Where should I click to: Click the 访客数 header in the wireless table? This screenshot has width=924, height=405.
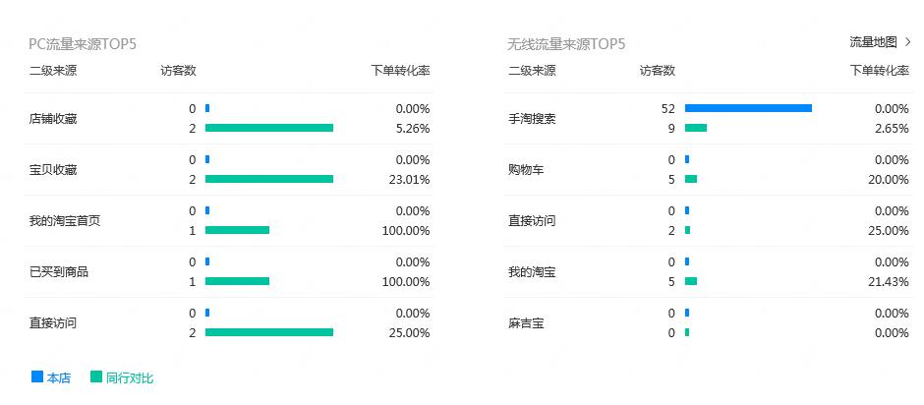coord(658,71)
